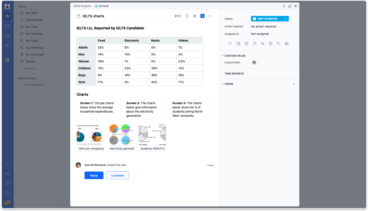Click the user avatar at bottom left
The image size is (368, 211).
[x=7, y=203]
